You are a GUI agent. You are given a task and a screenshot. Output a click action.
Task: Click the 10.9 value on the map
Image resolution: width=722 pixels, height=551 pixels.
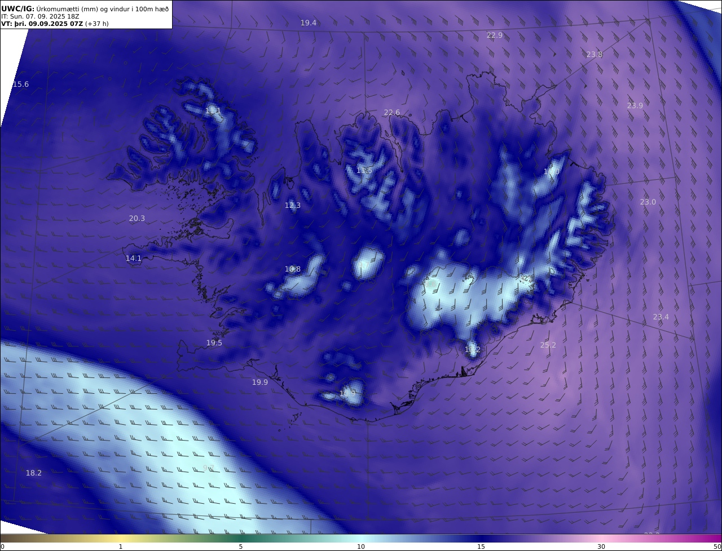348,393
